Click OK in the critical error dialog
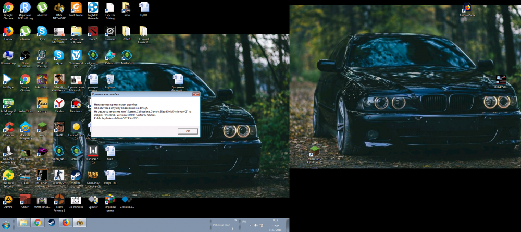The height and width of the screenshot is (232, 521). point(187,131)
